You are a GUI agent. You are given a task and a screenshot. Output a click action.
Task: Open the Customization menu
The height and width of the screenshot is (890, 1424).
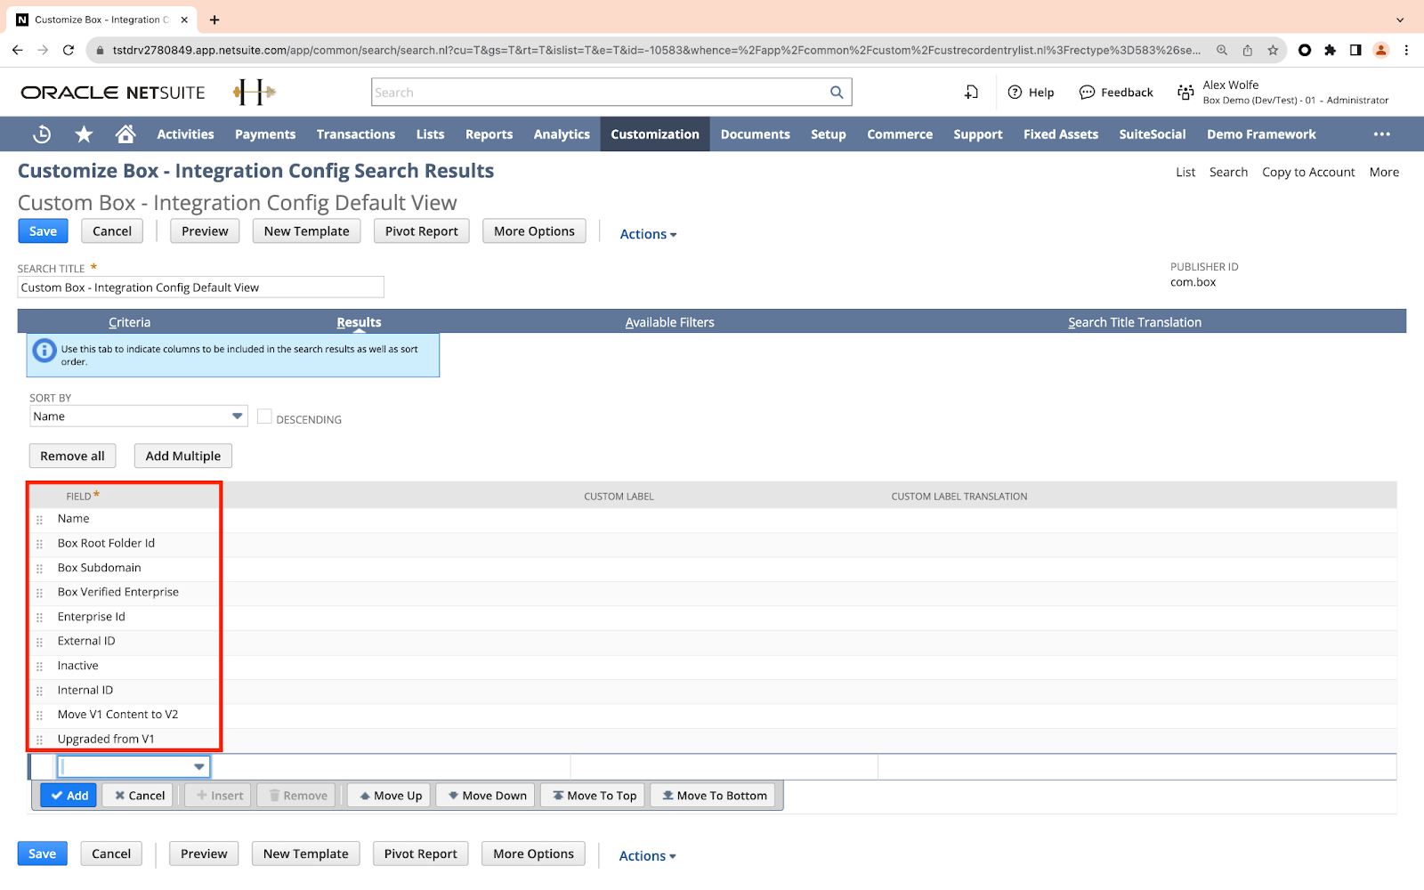655,134
